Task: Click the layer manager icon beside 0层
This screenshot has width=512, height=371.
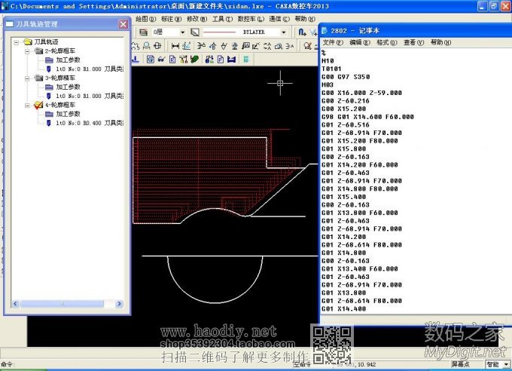Action: tap(143, 32)
